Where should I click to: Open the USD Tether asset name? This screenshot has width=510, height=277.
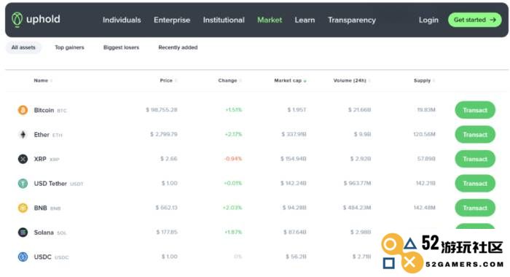click(50, 183)
